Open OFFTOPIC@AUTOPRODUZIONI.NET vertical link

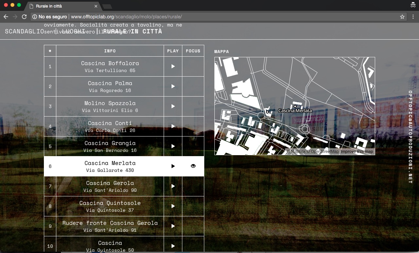(410, 137)
